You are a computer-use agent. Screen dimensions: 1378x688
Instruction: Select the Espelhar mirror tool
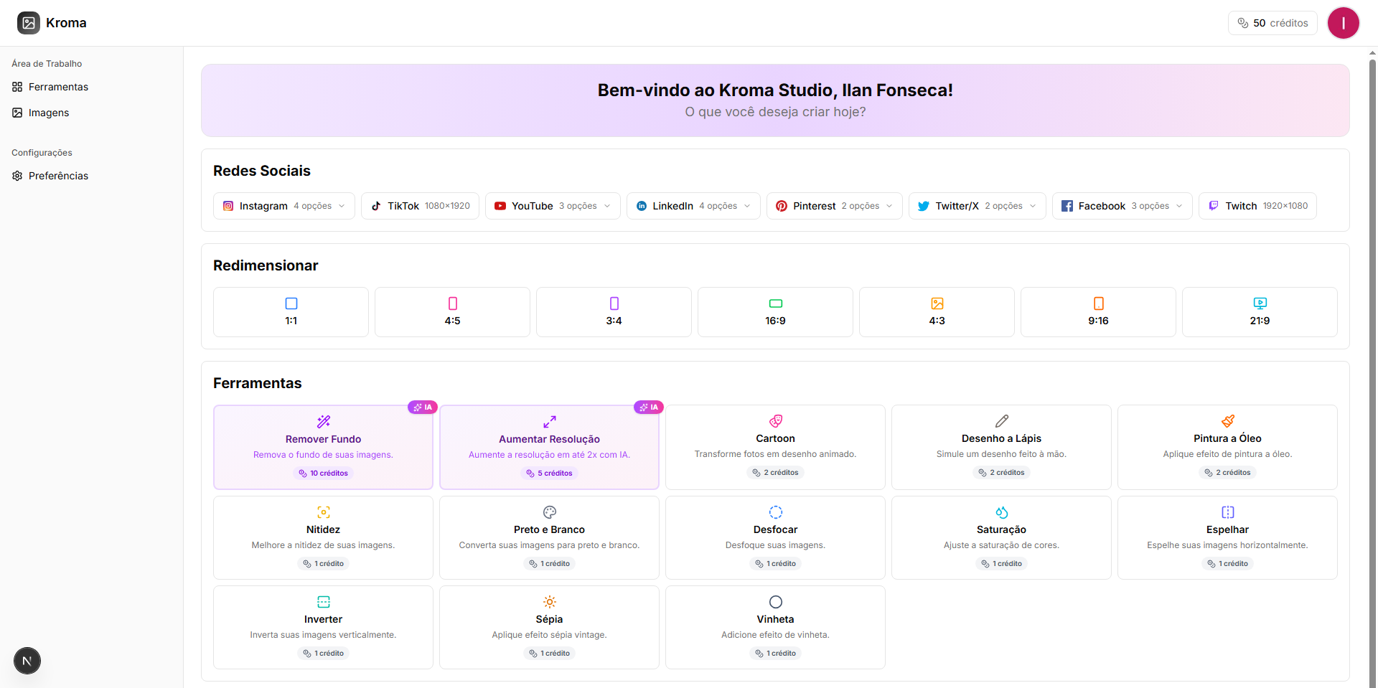(1227, 537)
